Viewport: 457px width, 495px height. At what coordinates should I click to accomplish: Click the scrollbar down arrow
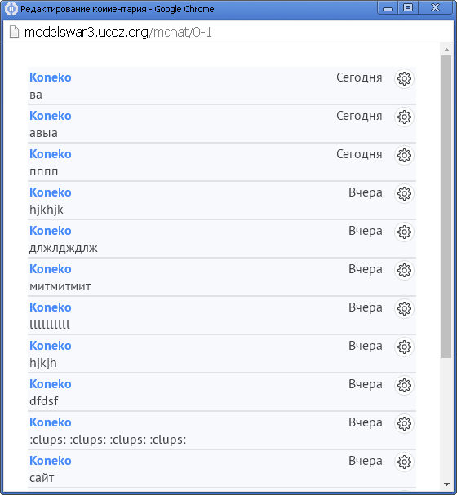pos(446,484)
